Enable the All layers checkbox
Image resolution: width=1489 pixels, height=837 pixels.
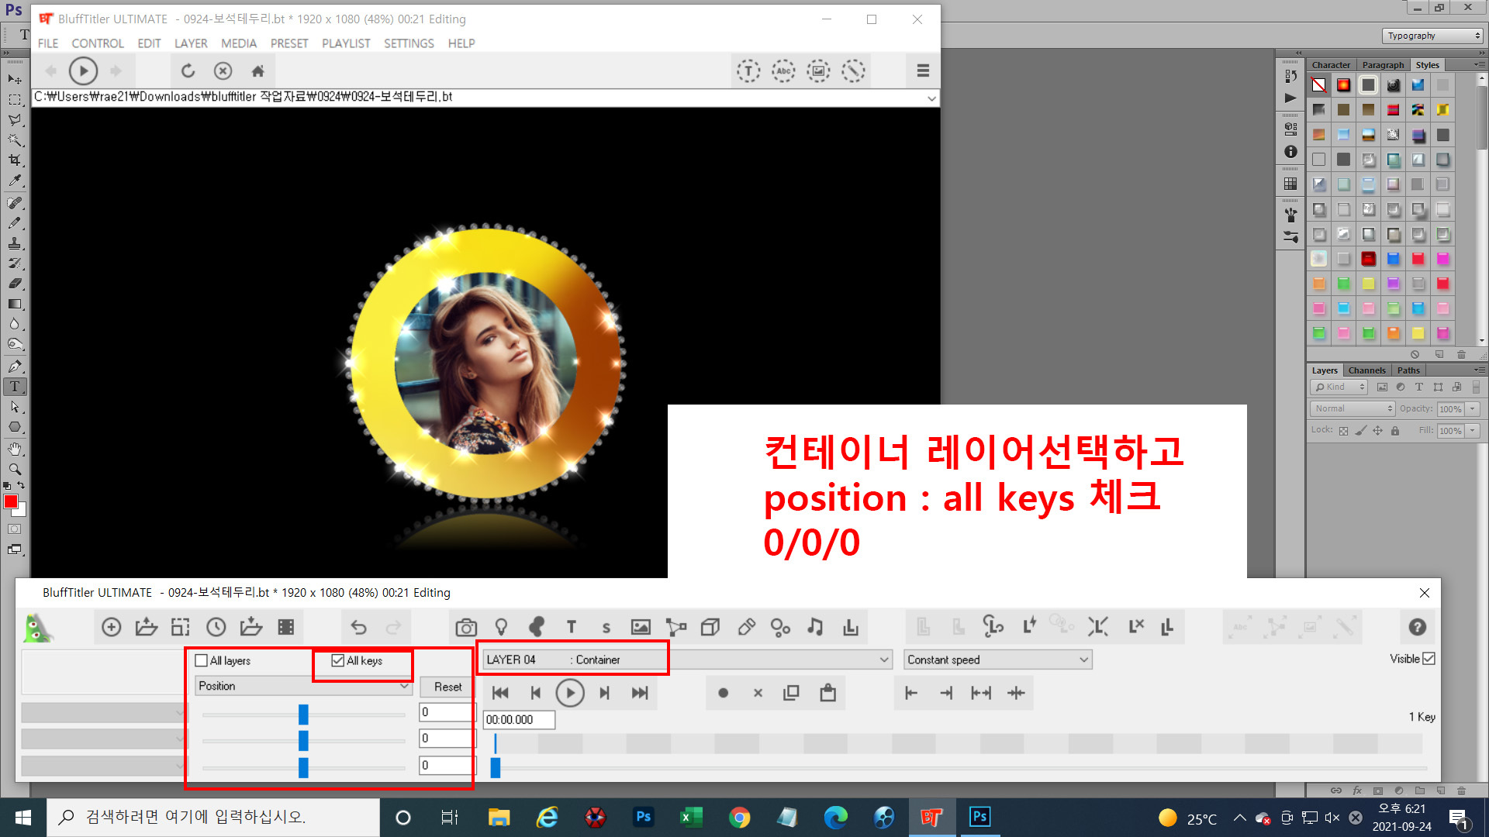coord(202,660)
